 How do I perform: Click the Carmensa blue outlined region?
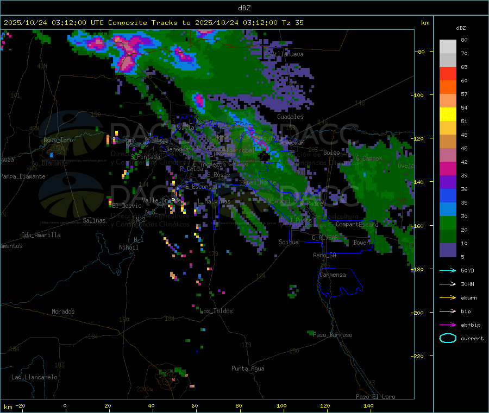pos(341,283)
